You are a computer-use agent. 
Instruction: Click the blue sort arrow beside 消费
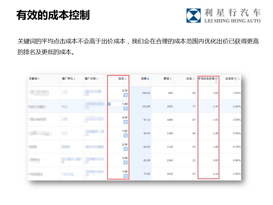(148, 79)
